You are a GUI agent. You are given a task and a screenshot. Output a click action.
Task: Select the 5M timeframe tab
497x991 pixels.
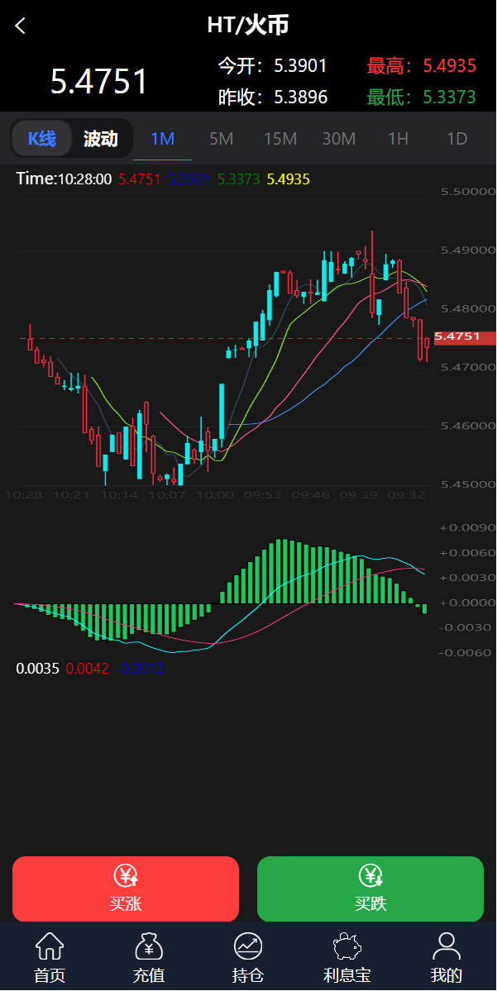pos(221,139)
